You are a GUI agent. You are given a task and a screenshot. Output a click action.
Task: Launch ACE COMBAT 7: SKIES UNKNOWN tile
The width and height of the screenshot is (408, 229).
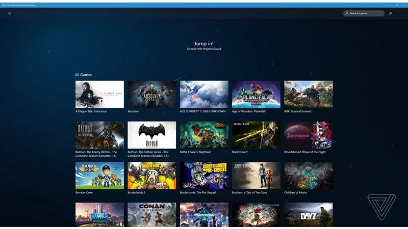[204, 94]
